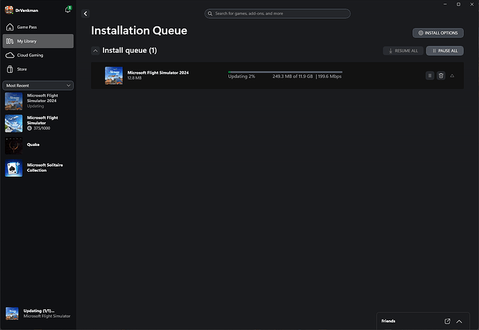
Task: Maximize the Xbox app window
Action: [458, 4]
